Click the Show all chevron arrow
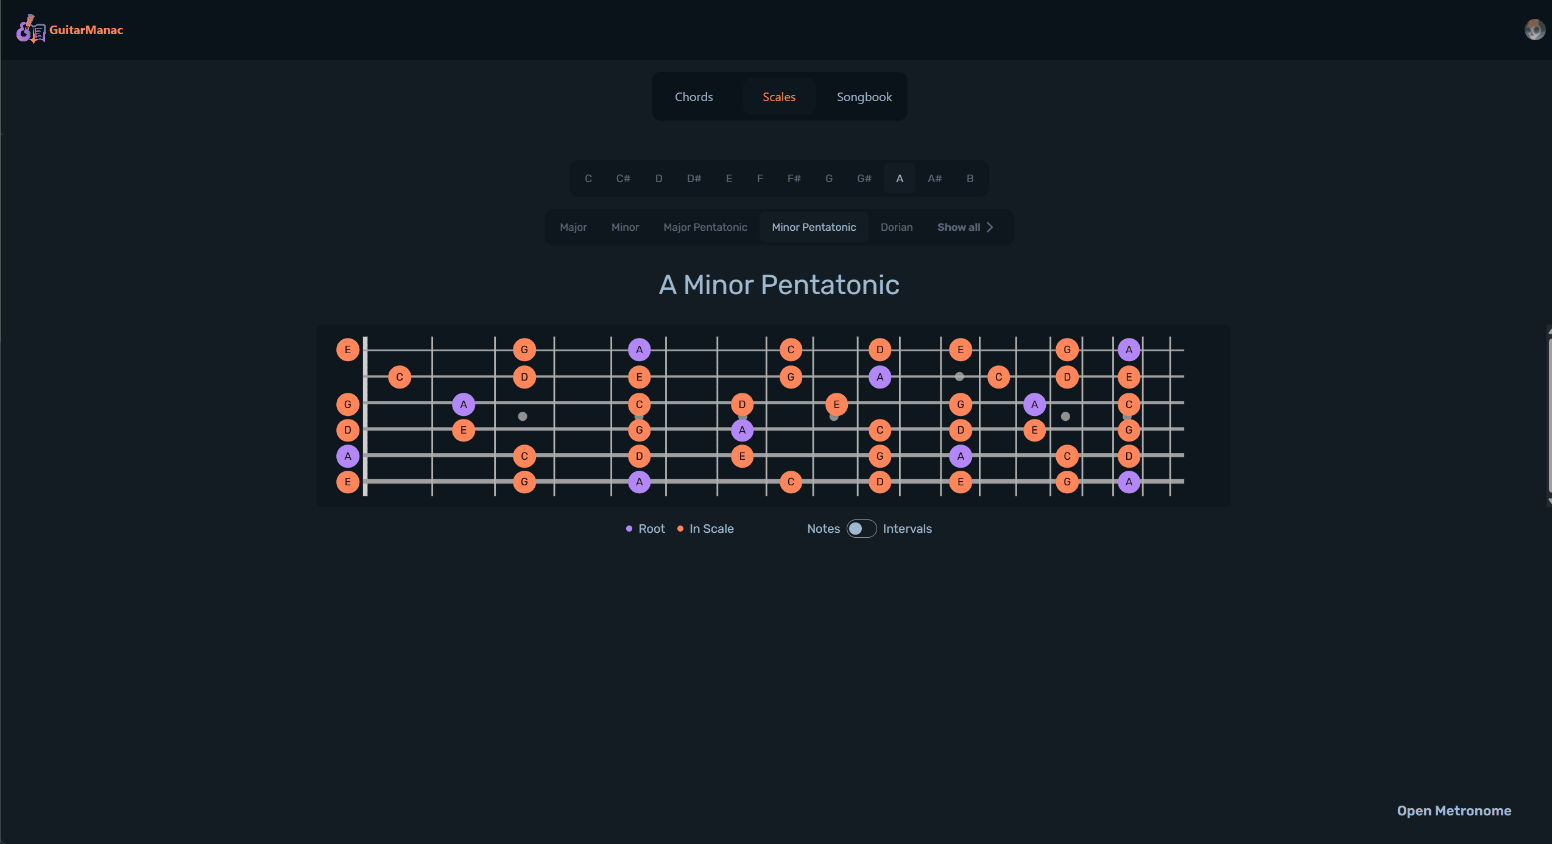 point(990,227)
